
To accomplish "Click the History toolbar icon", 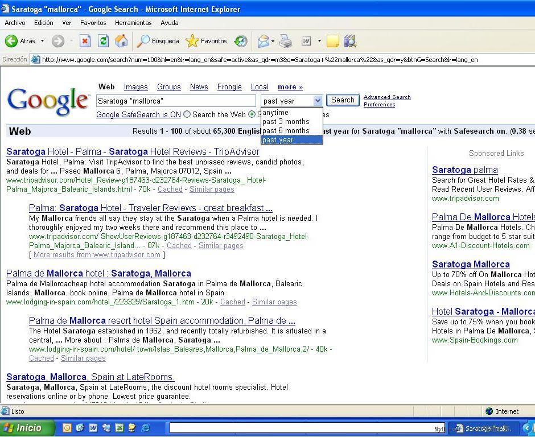I will pos(241,41).
